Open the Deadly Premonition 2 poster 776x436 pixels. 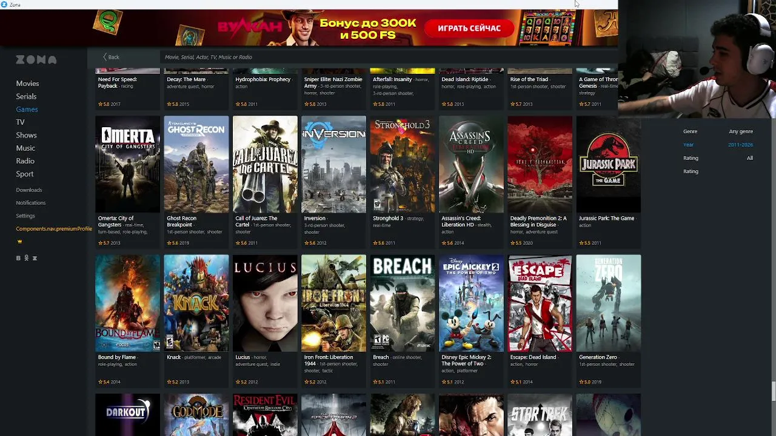[x=540, y=164]
